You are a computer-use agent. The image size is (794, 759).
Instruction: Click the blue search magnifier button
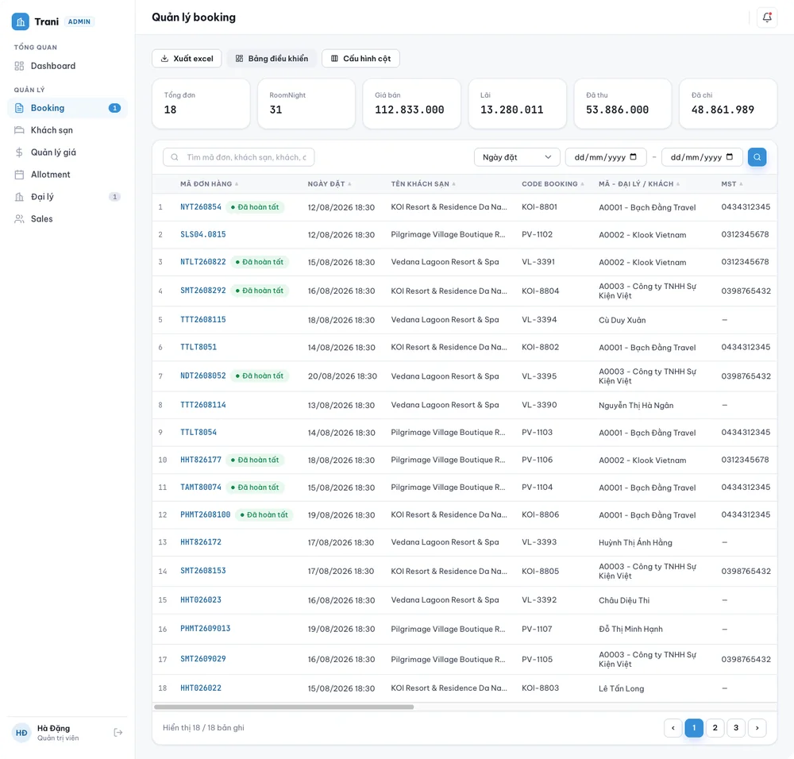(757, 157)
